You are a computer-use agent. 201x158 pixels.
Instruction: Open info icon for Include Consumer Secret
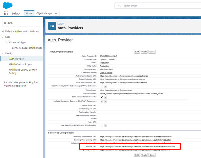pos(105,102)
